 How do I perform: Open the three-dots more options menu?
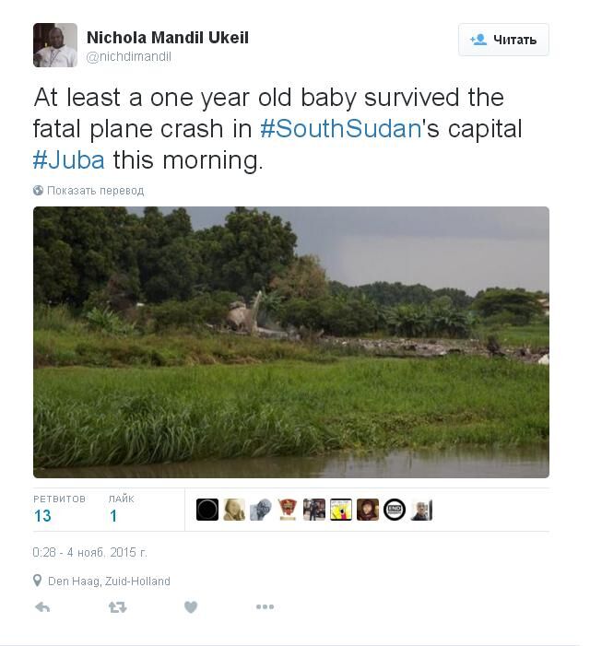pos(265,606)
